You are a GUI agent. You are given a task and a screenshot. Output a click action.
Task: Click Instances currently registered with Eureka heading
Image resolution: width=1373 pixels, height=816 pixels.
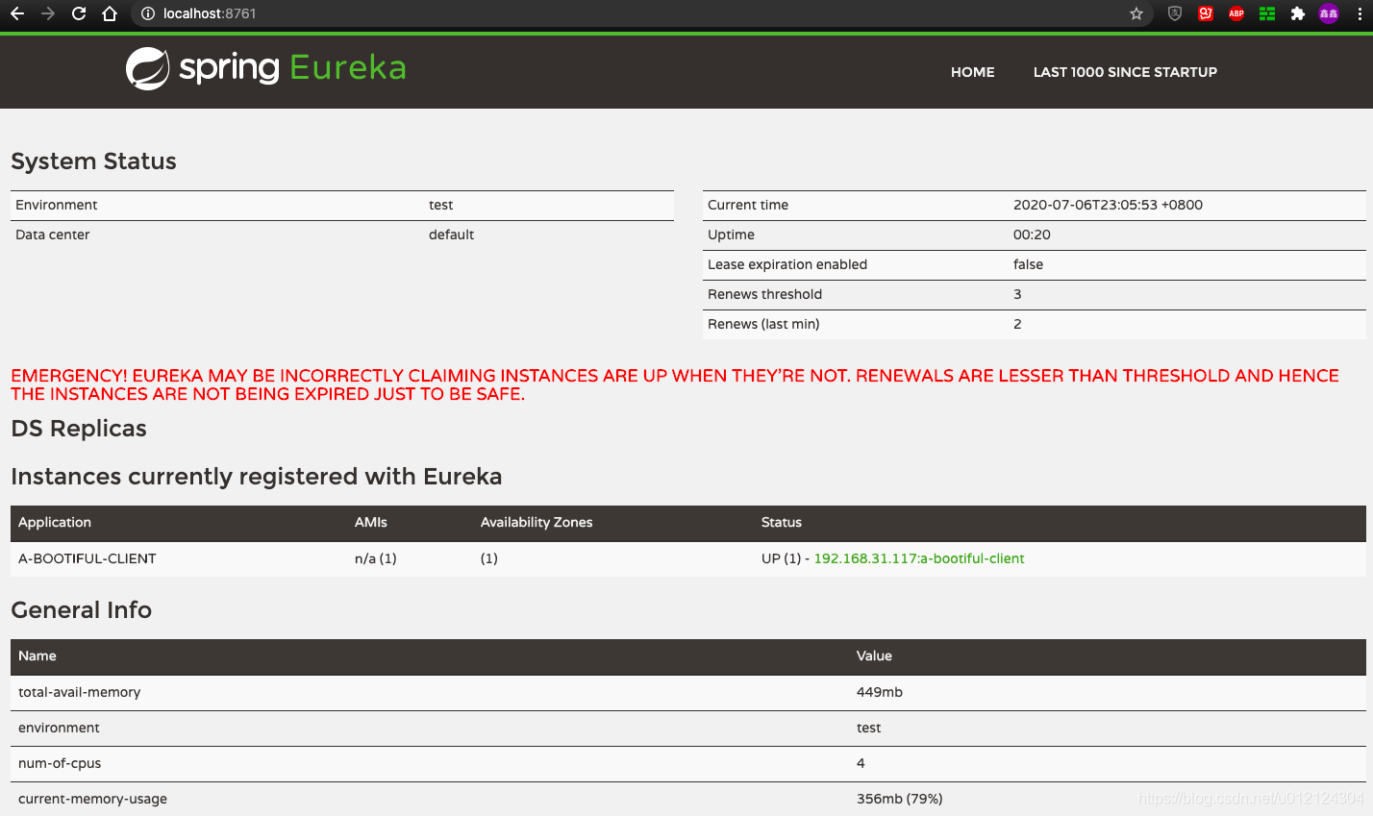coord(257,477)
